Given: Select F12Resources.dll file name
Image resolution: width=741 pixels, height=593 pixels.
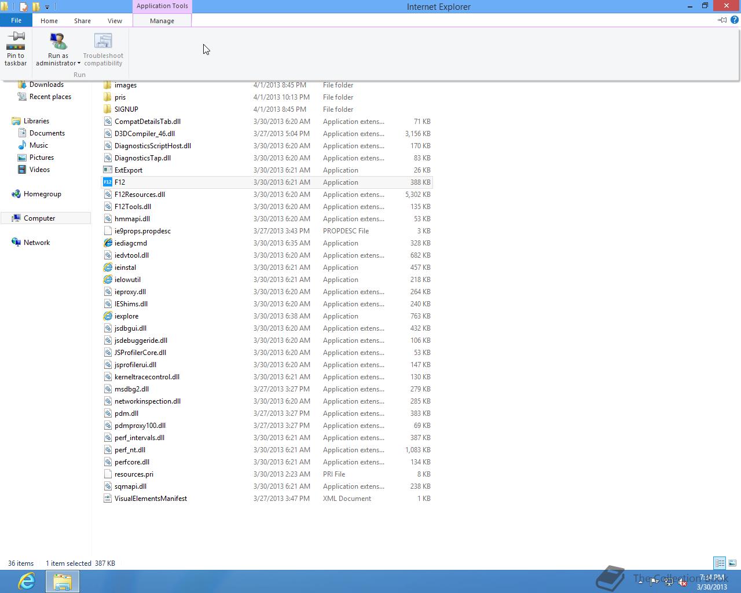Looking at the screenshot, I should [140, 195].
